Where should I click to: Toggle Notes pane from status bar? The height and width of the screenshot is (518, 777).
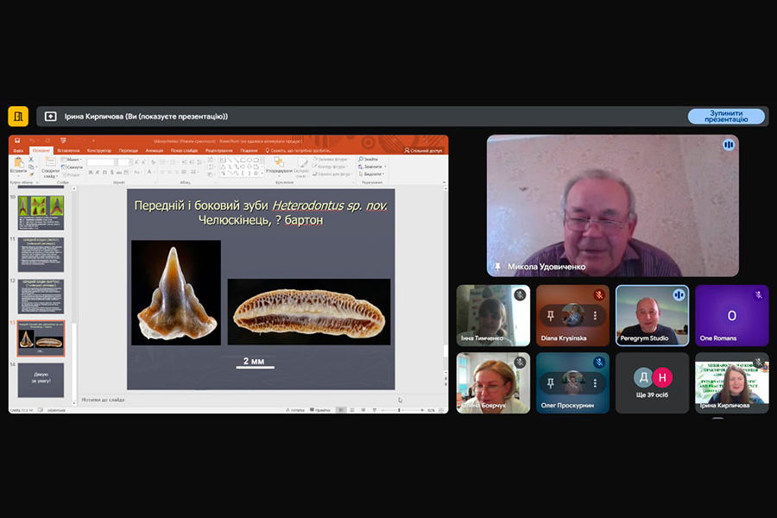tap(296, 410)
